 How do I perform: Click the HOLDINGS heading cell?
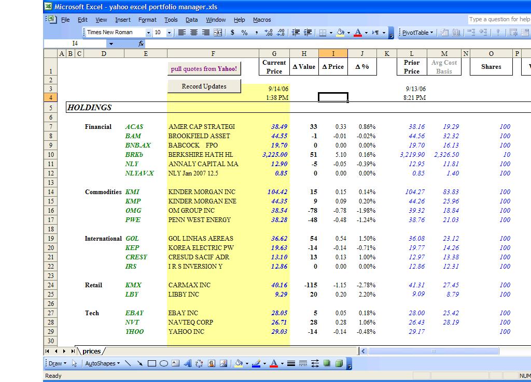(89, 108)
